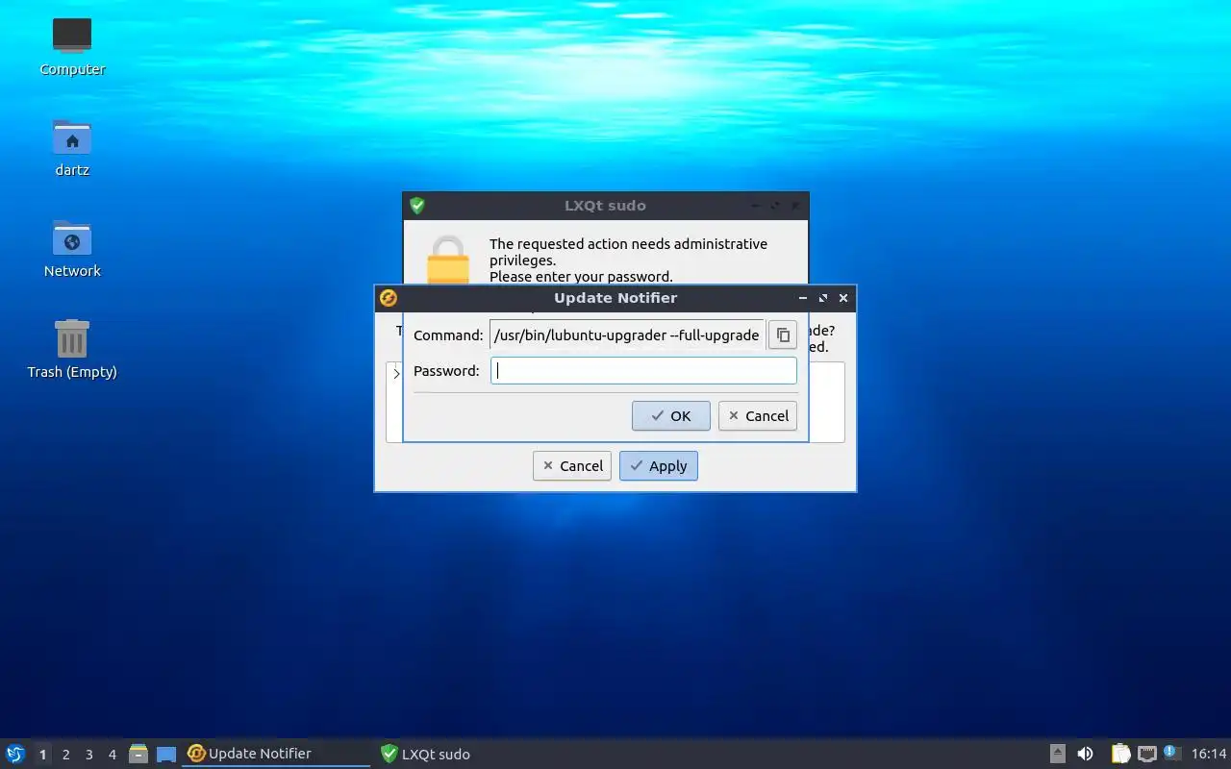
Task: Confirm the password with OK
Action: tap(671, 415)
